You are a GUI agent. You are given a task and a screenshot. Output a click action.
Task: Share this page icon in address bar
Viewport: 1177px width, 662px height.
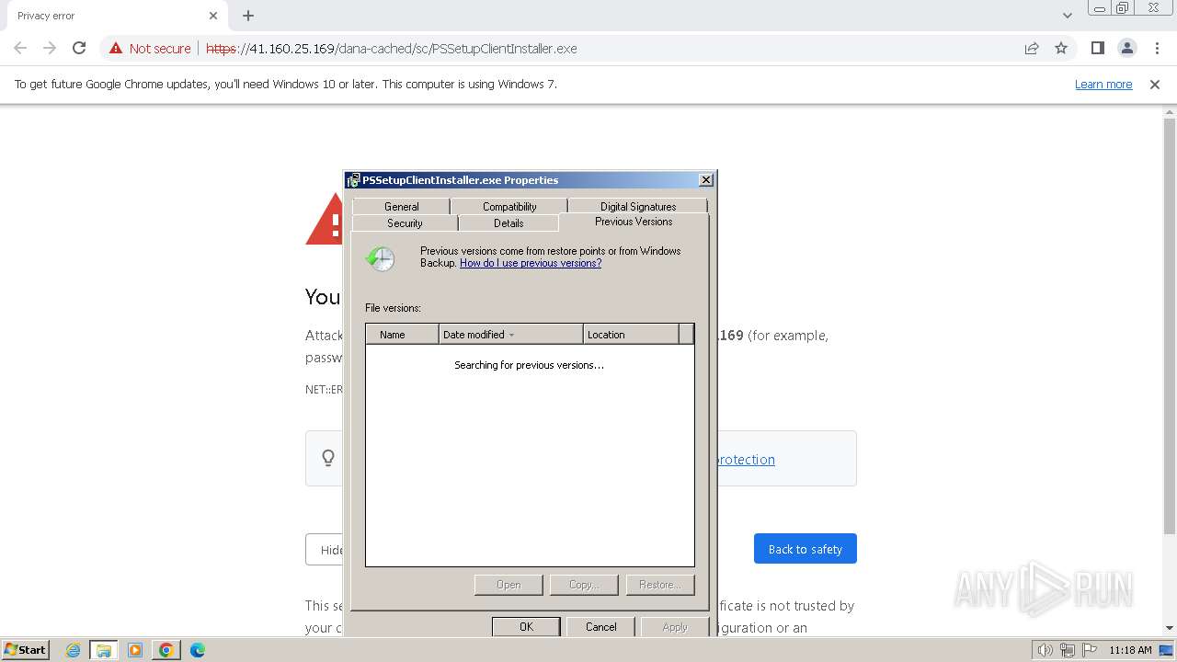click(1032, 48)
